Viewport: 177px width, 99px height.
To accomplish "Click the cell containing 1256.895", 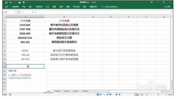I will click(25, 25).
